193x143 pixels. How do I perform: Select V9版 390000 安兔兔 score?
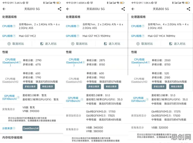coord(31,111)
